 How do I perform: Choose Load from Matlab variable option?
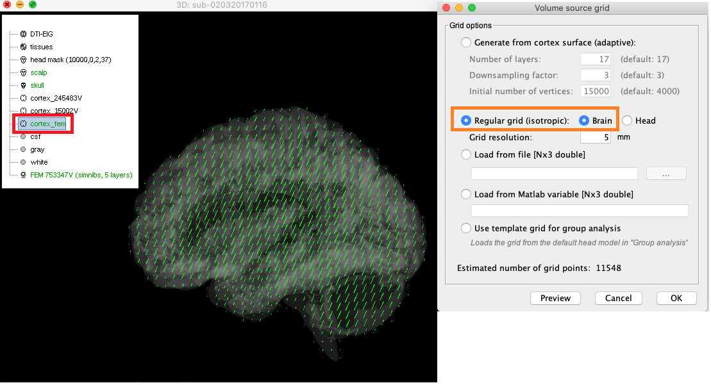[465, 194]
